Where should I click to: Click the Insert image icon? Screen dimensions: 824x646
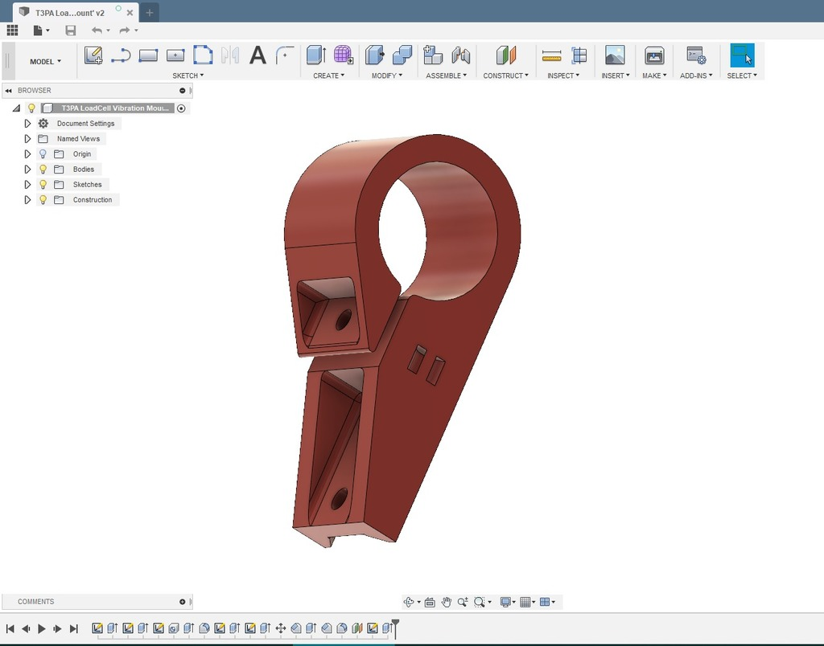(x=615, y=55)
